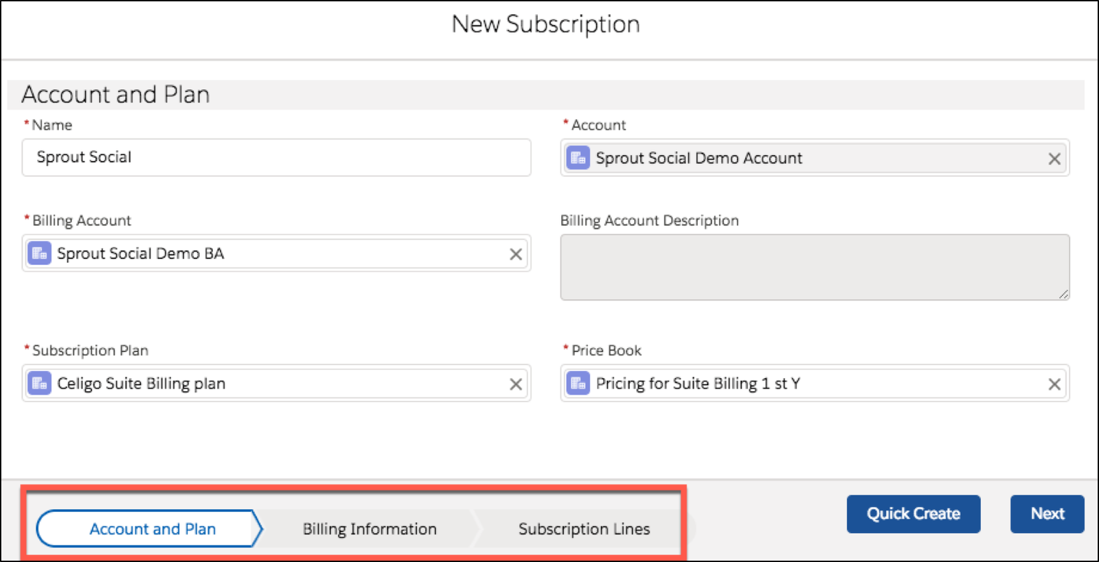Click the Quick Create button
This screenshot has width=1099, height=562.
[913, 514]
